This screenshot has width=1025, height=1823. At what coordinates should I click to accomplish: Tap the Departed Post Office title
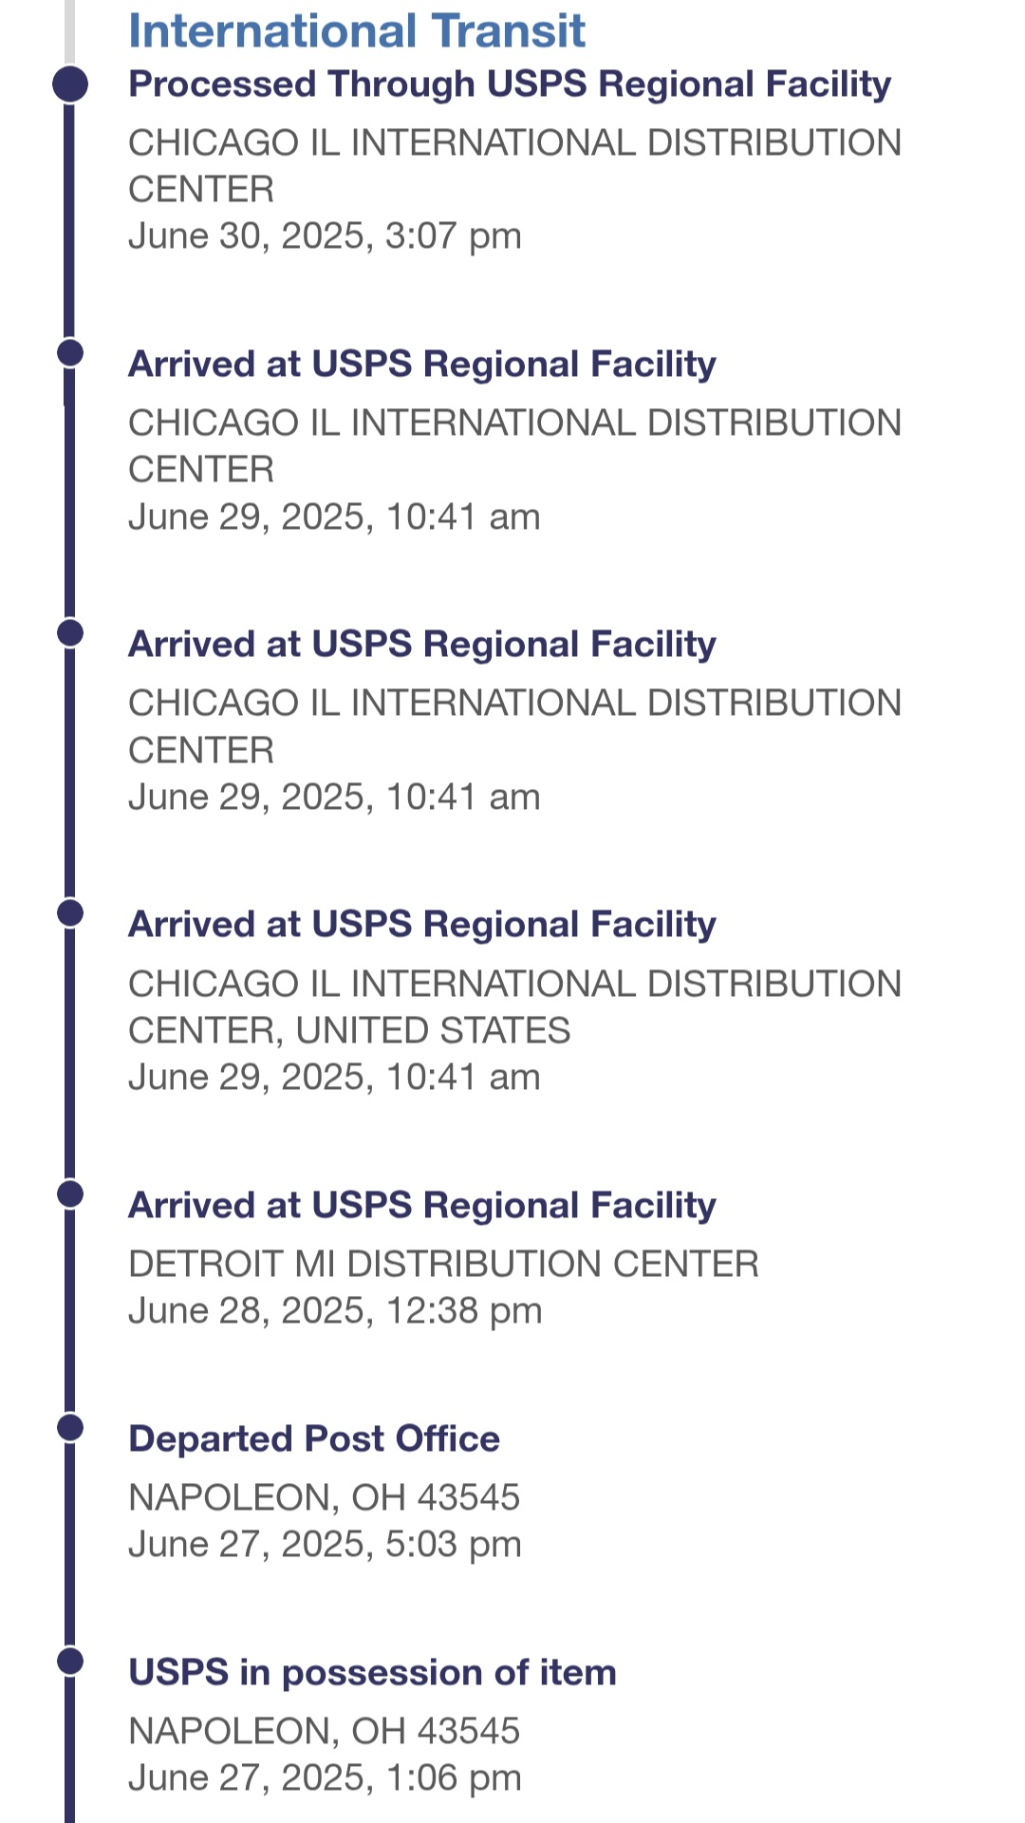(314, 1438)
